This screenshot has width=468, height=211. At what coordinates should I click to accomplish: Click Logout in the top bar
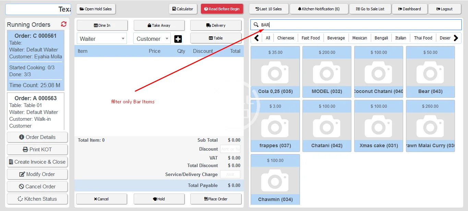click(x=445, y=9)
